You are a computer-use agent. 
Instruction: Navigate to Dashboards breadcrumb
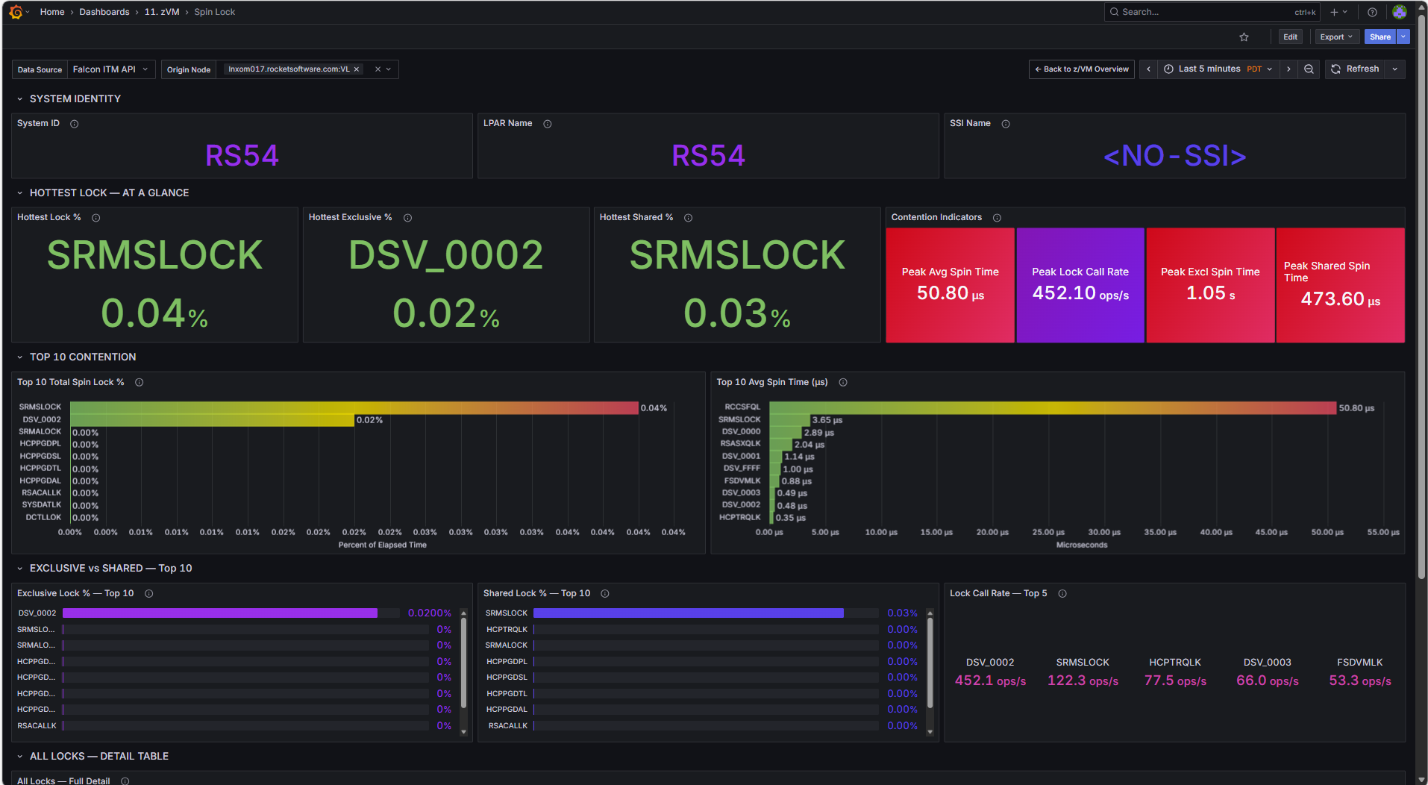tap(104, 12)
